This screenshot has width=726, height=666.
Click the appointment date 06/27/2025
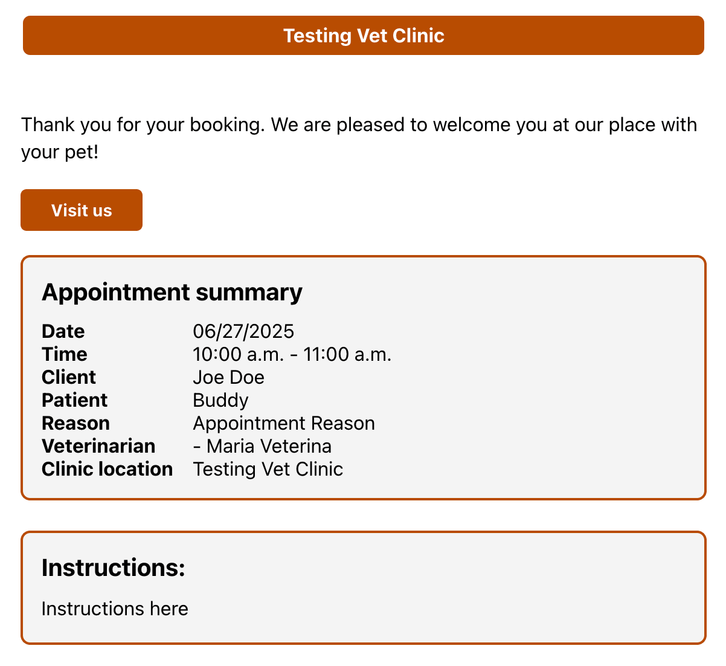tap(243, 331)
